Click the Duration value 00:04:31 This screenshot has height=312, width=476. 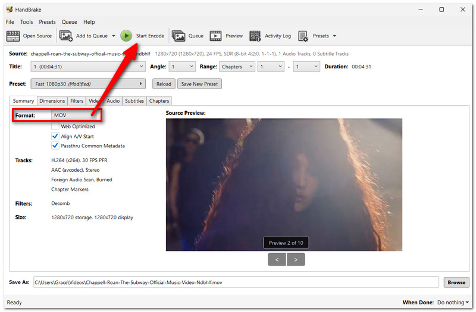[361, 67]
